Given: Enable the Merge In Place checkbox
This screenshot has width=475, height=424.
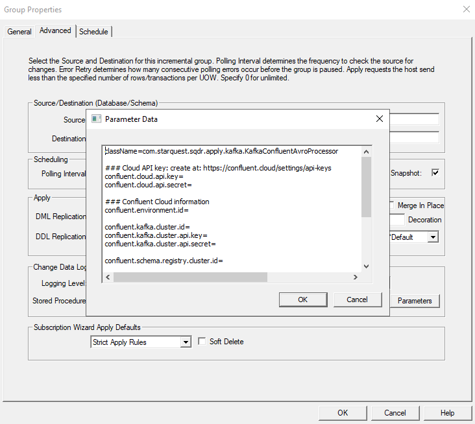Looking at the screenshot, I should (x=391, y=205).
